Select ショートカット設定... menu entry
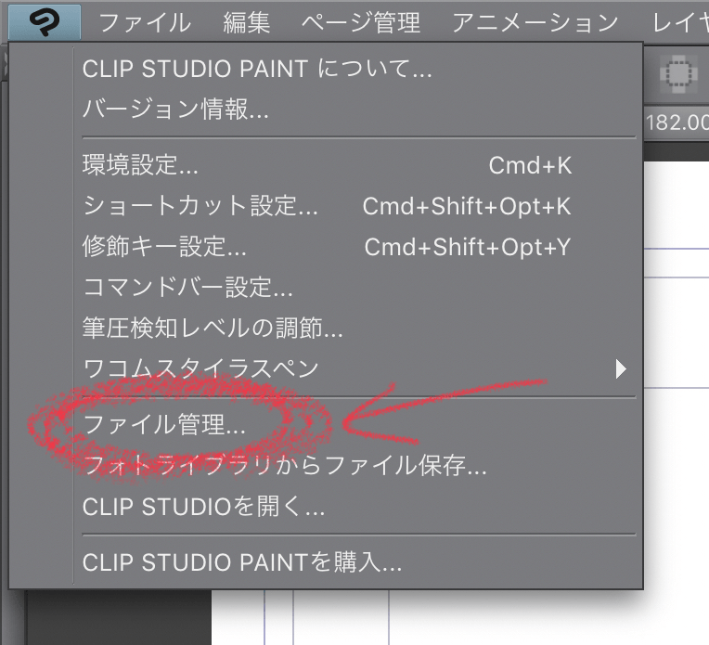The image size is (709, 645). coord(200,206)
